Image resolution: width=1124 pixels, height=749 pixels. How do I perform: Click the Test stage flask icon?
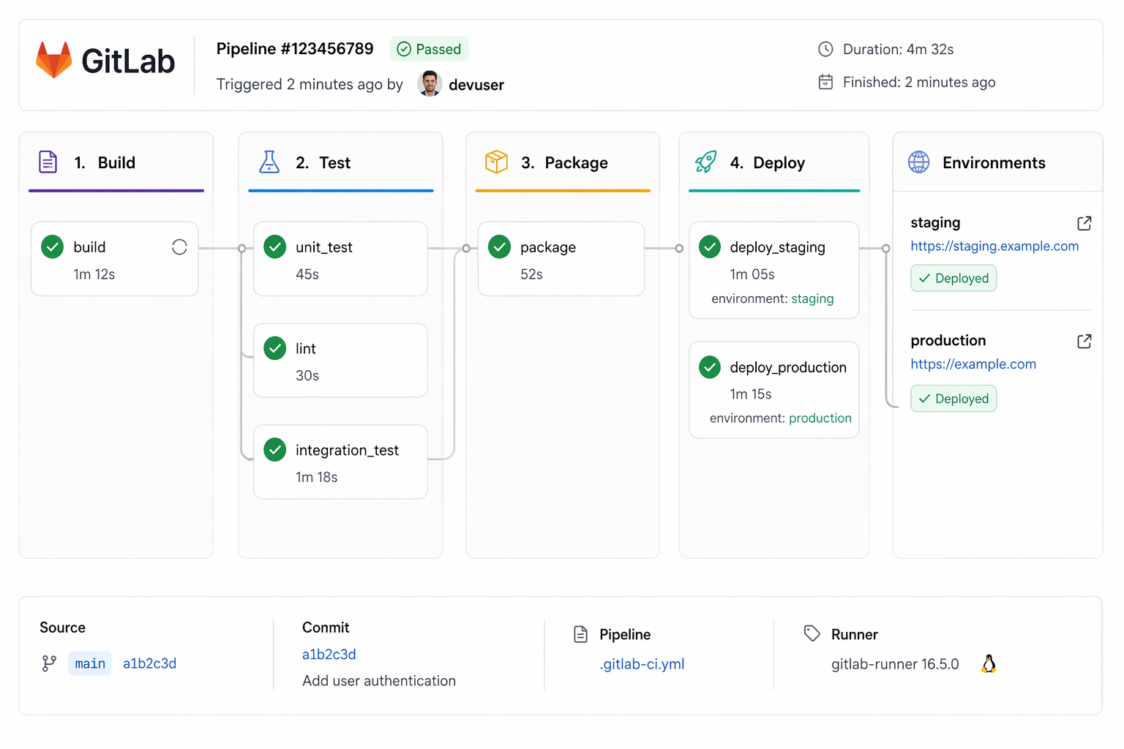[269, 162]
